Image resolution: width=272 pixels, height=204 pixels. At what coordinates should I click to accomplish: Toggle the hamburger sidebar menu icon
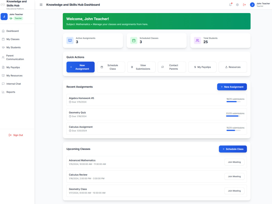(41, 5)
